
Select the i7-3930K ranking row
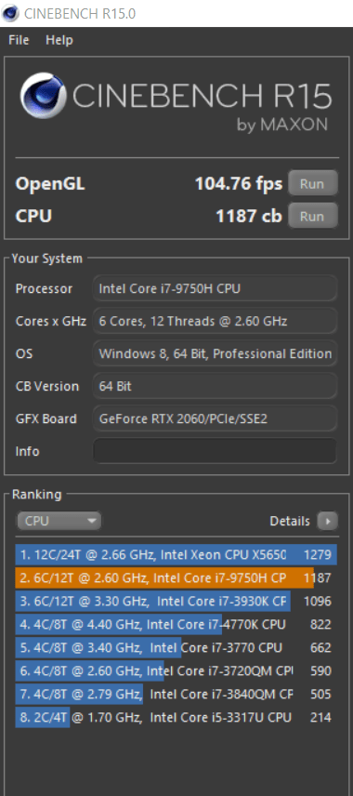tap(176, 601)
